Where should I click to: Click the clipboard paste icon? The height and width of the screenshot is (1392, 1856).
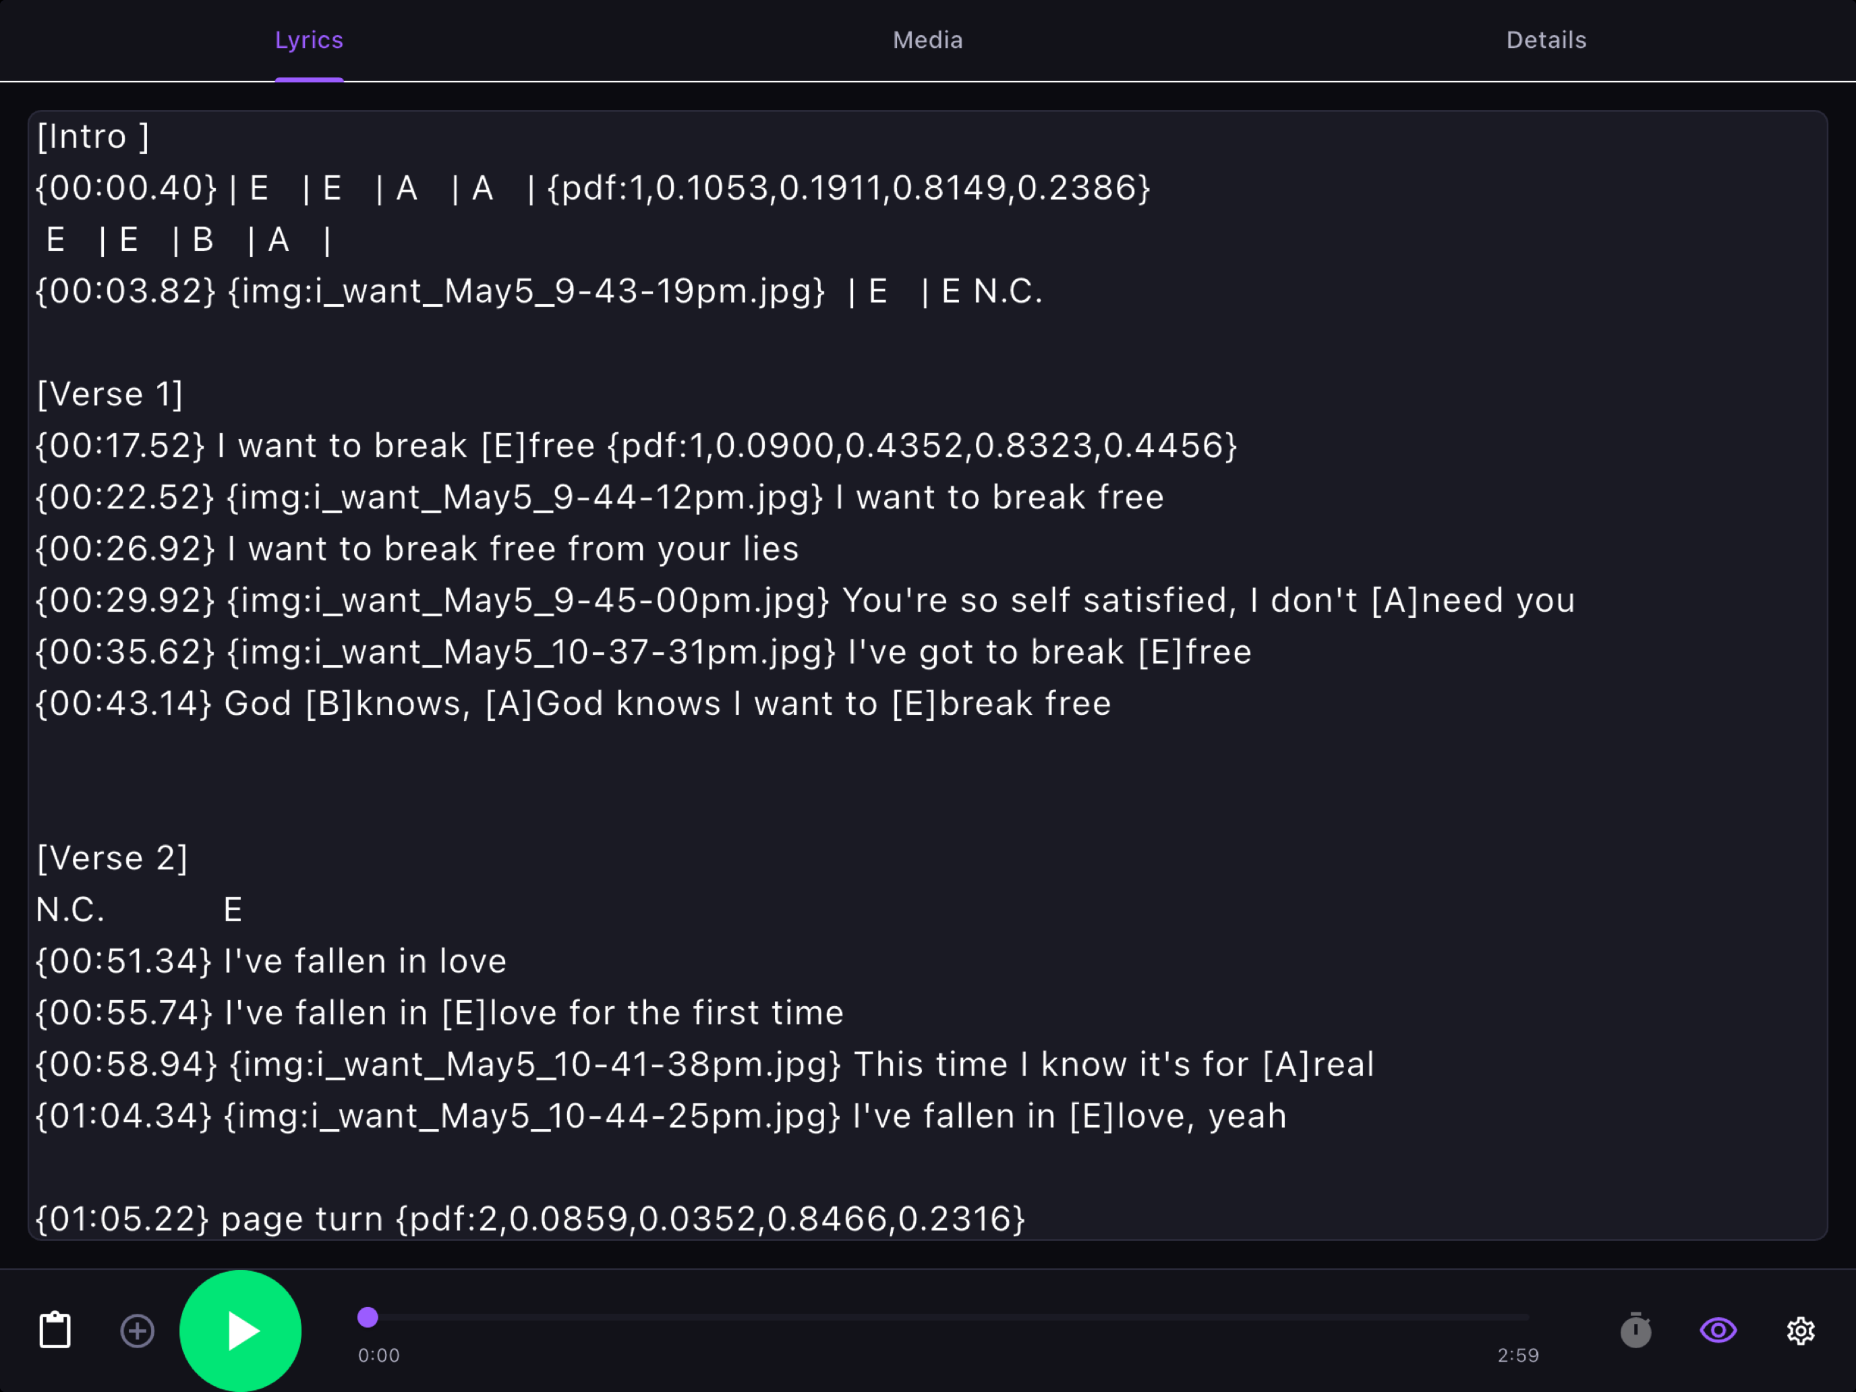[x=55, y=1330]
